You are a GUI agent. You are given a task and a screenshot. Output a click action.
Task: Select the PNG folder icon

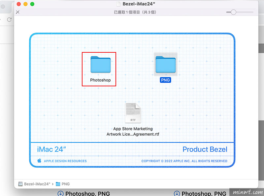166,65
